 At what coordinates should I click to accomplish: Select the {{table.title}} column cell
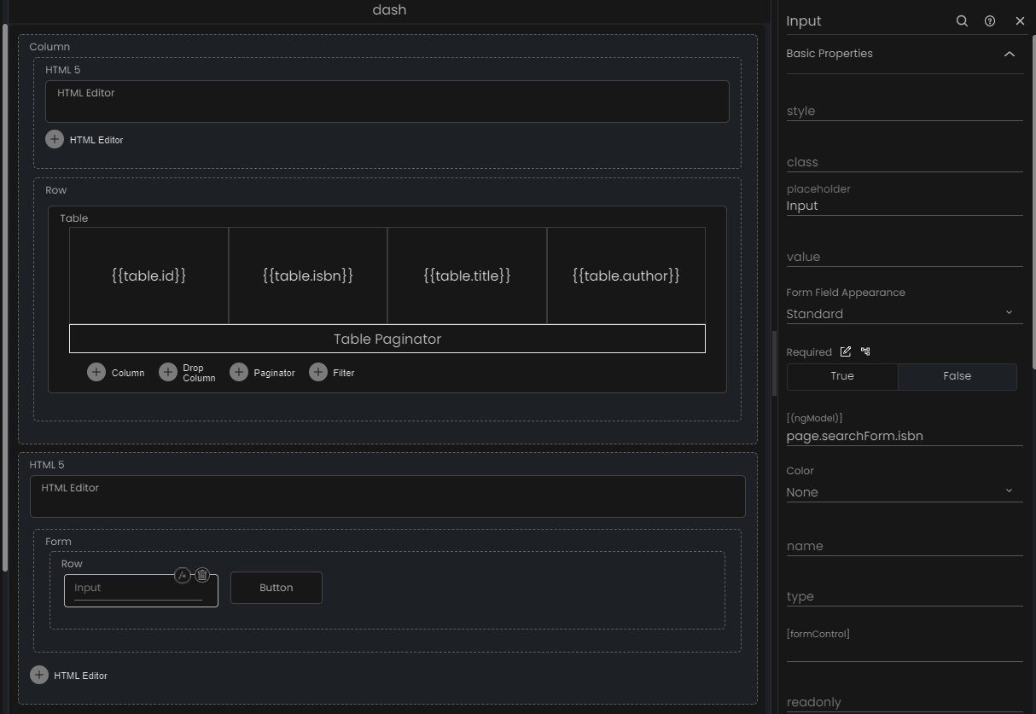[467, 276]
